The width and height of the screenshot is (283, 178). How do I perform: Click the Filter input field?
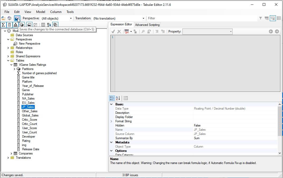202,18
